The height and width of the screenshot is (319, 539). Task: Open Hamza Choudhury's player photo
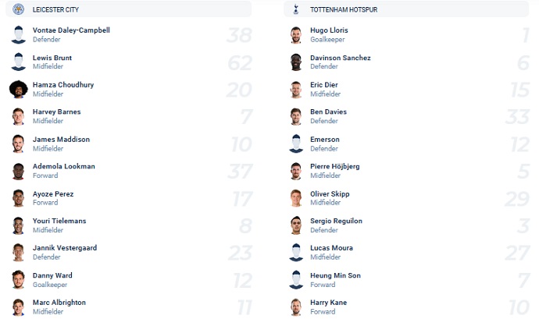[18, 89]
